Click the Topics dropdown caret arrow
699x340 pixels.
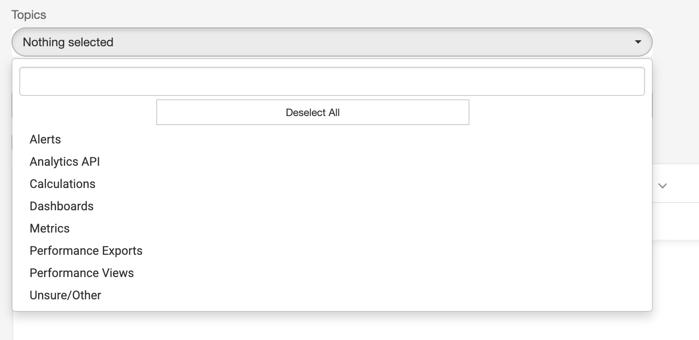638,42
